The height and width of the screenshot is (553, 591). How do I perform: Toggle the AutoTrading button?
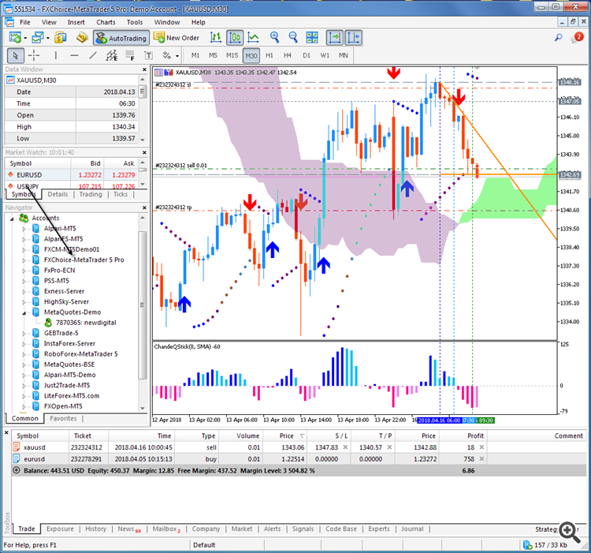point(121,38)
